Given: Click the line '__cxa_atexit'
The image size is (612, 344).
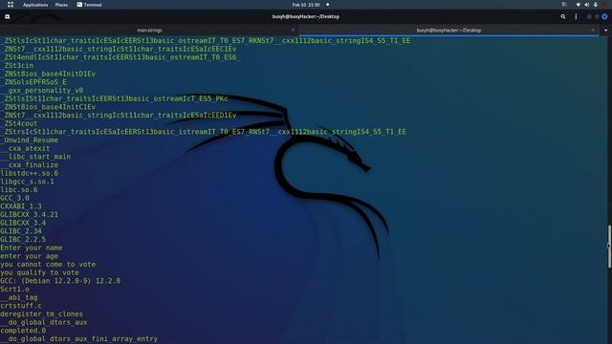Looking at the screenshot, I should pyautogui.click(x=25, y=148).
